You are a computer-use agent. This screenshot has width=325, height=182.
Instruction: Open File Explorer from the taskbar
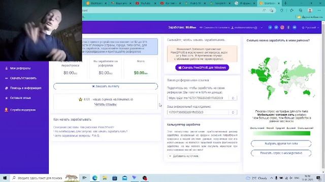105,178
